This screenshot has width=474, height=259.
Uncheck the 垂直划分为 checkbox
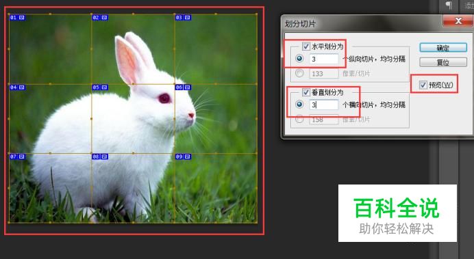click(x=306, y=92)
